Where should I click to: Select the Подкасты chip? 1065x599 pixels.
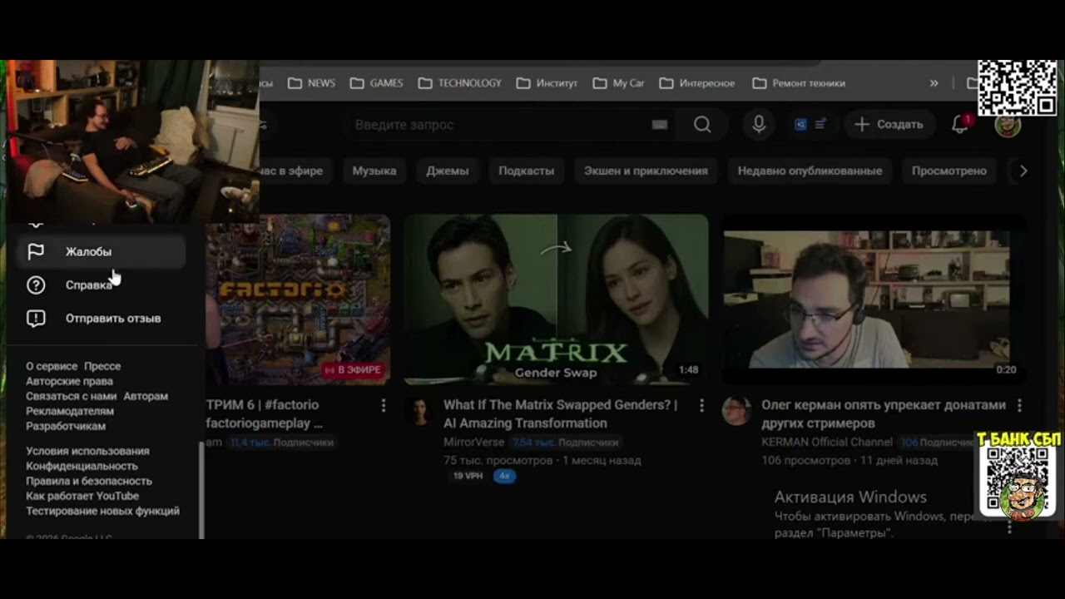[x=526, y=171]
